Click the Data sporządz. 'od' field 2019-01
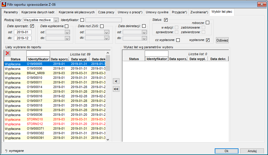 [23, 32]
